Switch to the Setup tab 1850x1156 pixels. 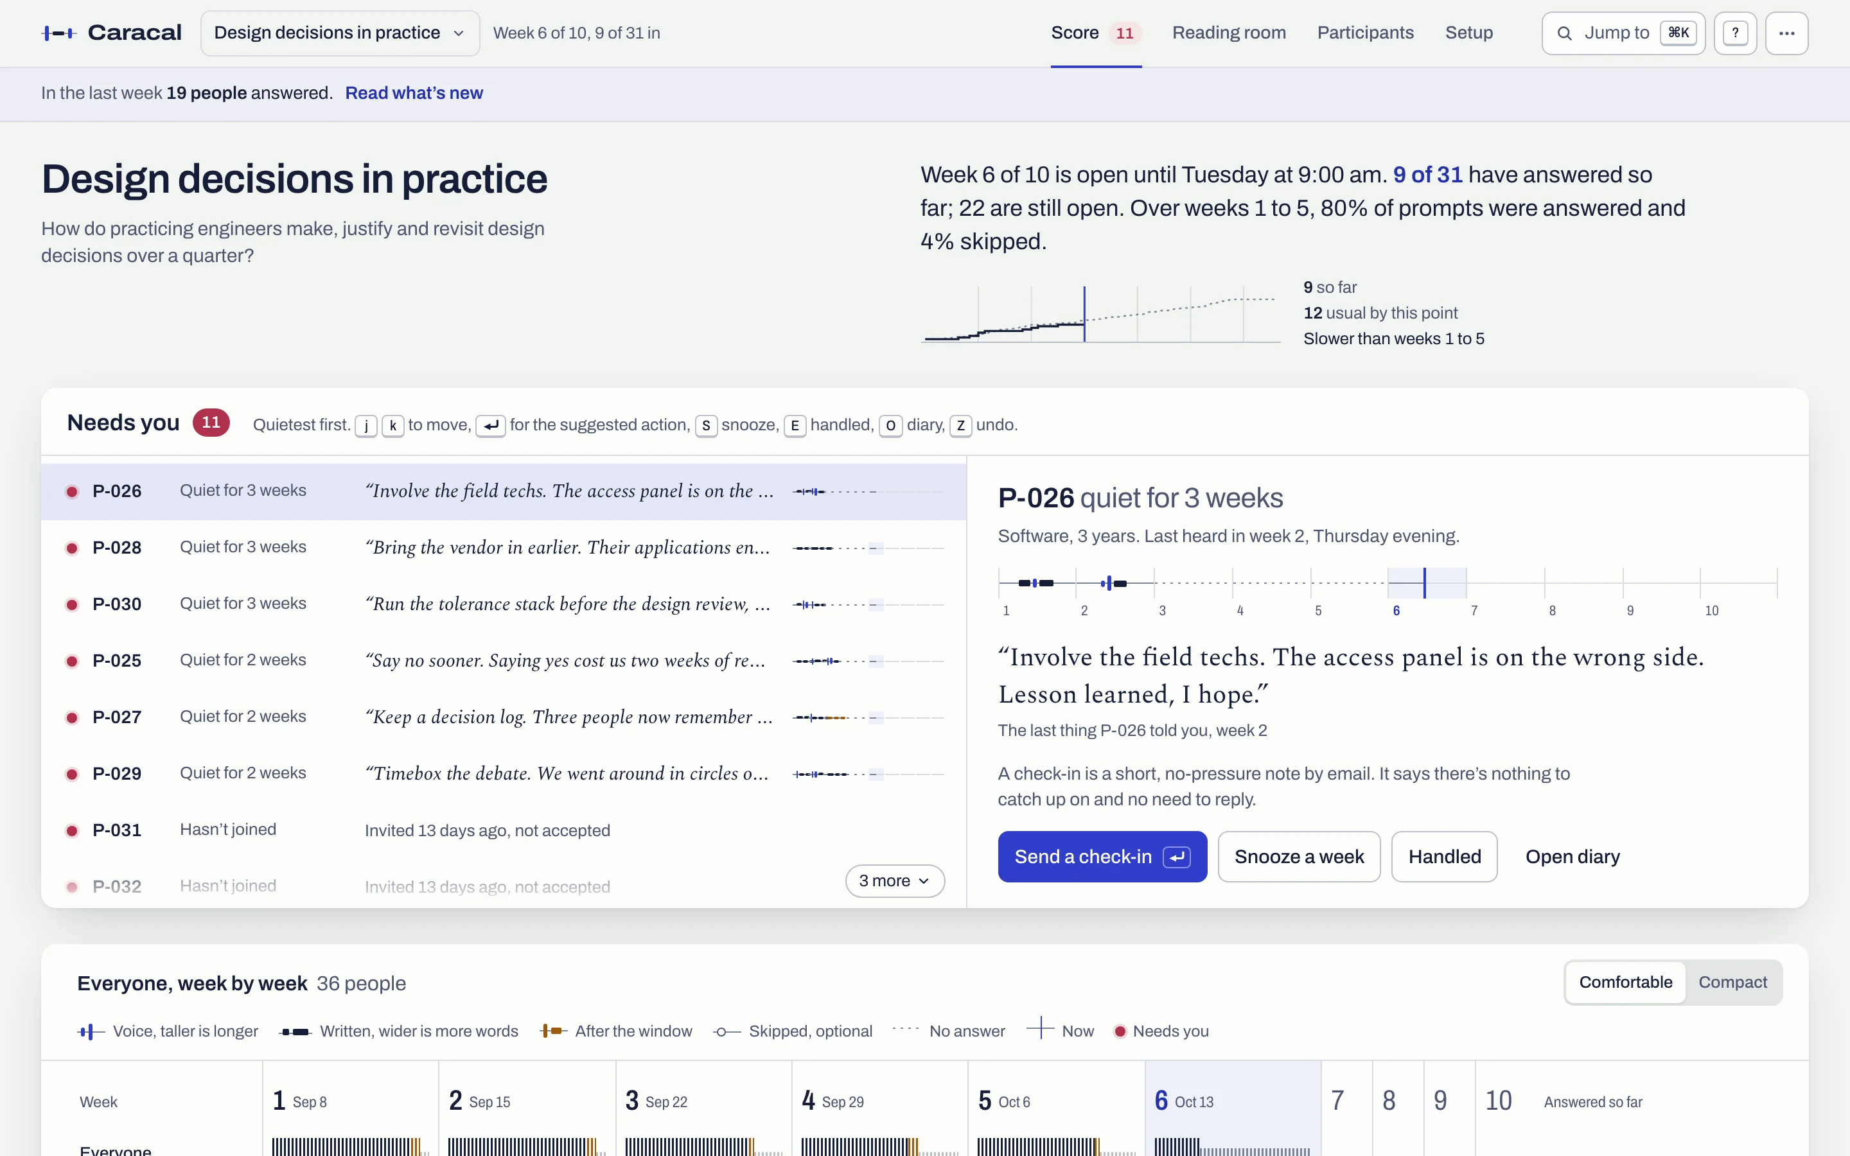click(x=1468, y=33)
